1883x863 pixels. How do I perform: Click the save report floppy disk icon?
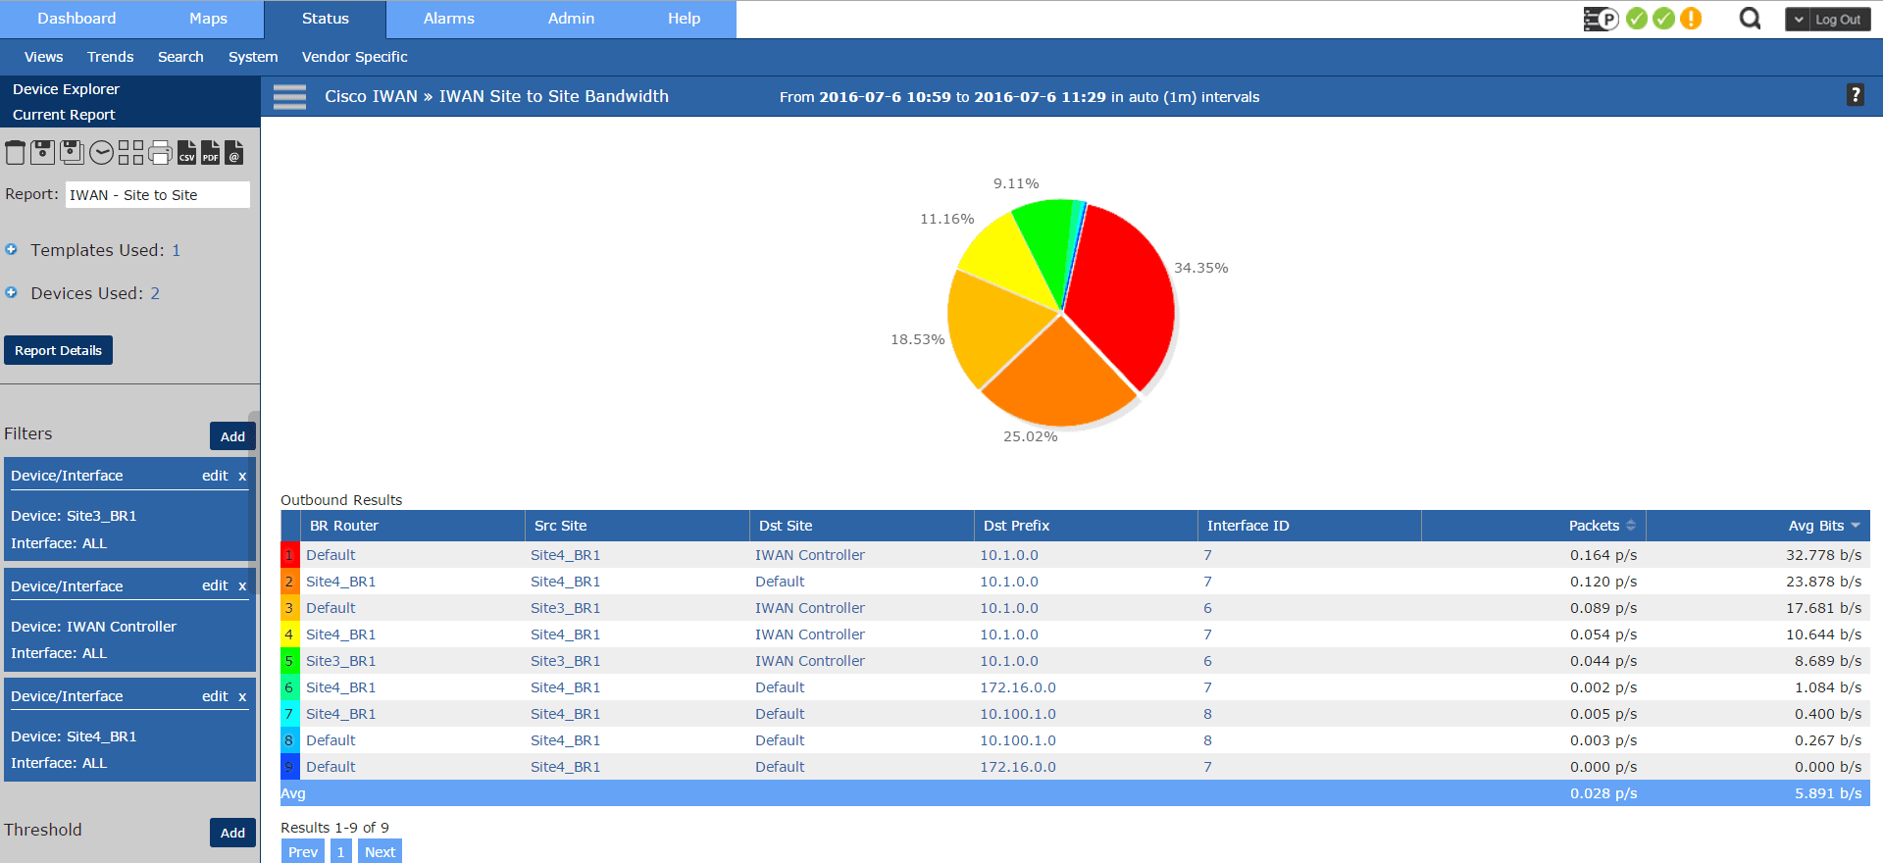pos(42,152)
